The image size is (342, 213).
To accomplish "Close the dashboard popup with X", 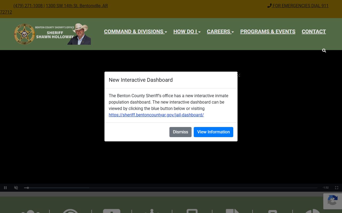I will tap(238, 75).
